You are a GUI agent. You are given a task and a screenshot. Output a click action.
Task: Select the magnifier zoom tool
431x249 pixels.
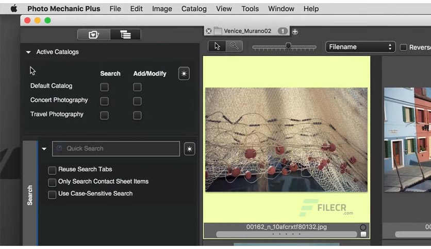click(234, 46)
